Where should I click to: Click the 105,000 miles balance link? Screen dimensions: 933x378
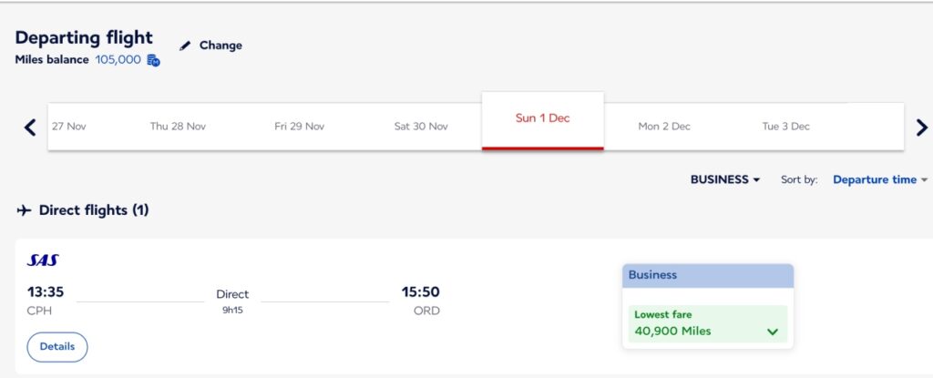click(118, 60)
